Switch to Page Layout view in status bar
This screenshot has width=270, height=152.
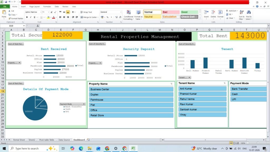pos(234,143)
